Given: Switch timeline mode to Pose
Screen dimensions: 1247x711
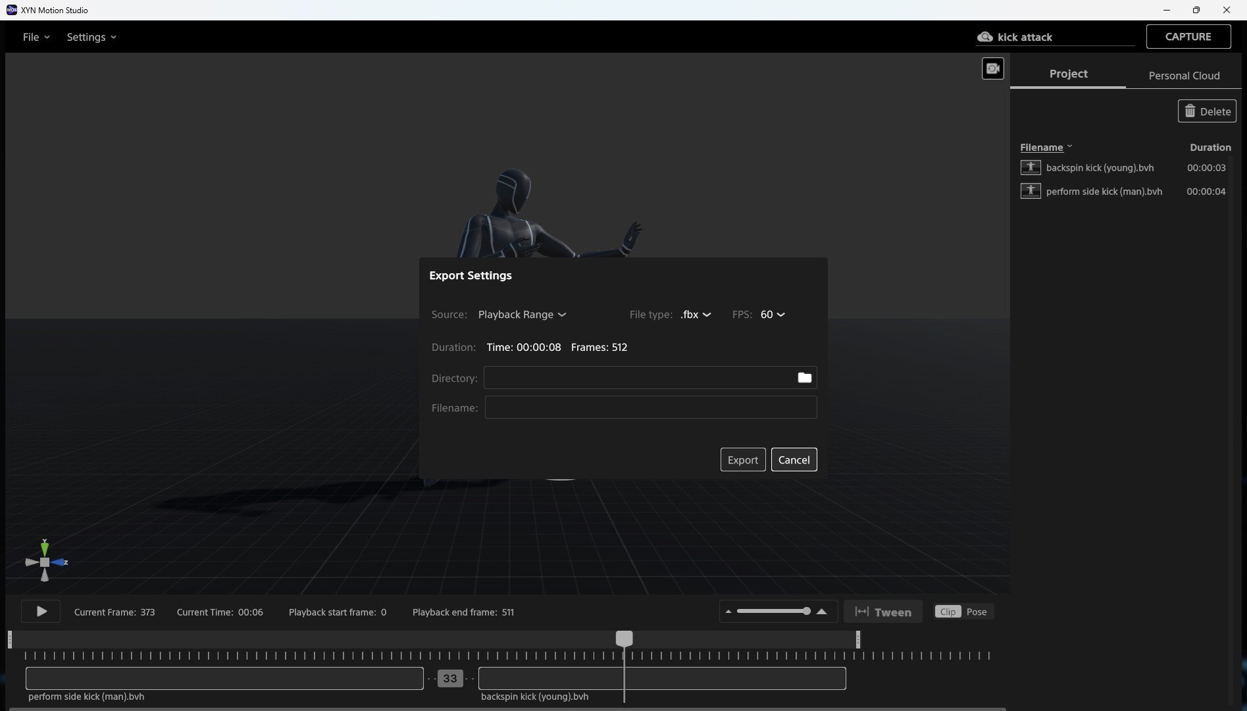Looking at the screenshot, I should [977, 612].
